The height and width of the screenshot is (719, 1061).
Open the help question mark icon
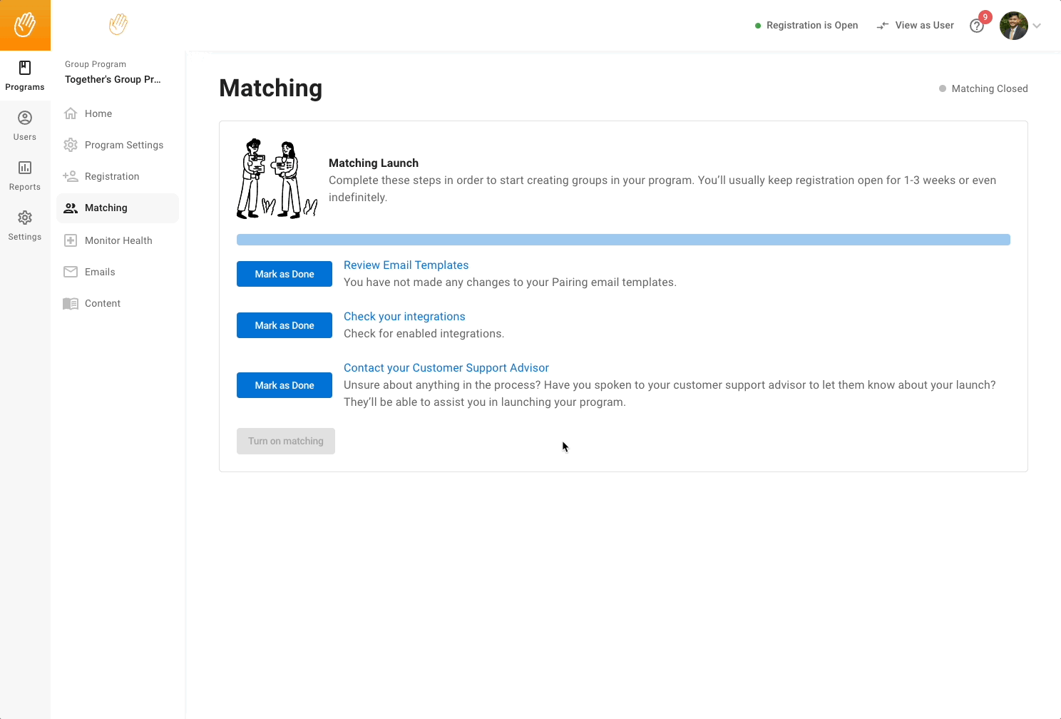[x=977, y=26]
